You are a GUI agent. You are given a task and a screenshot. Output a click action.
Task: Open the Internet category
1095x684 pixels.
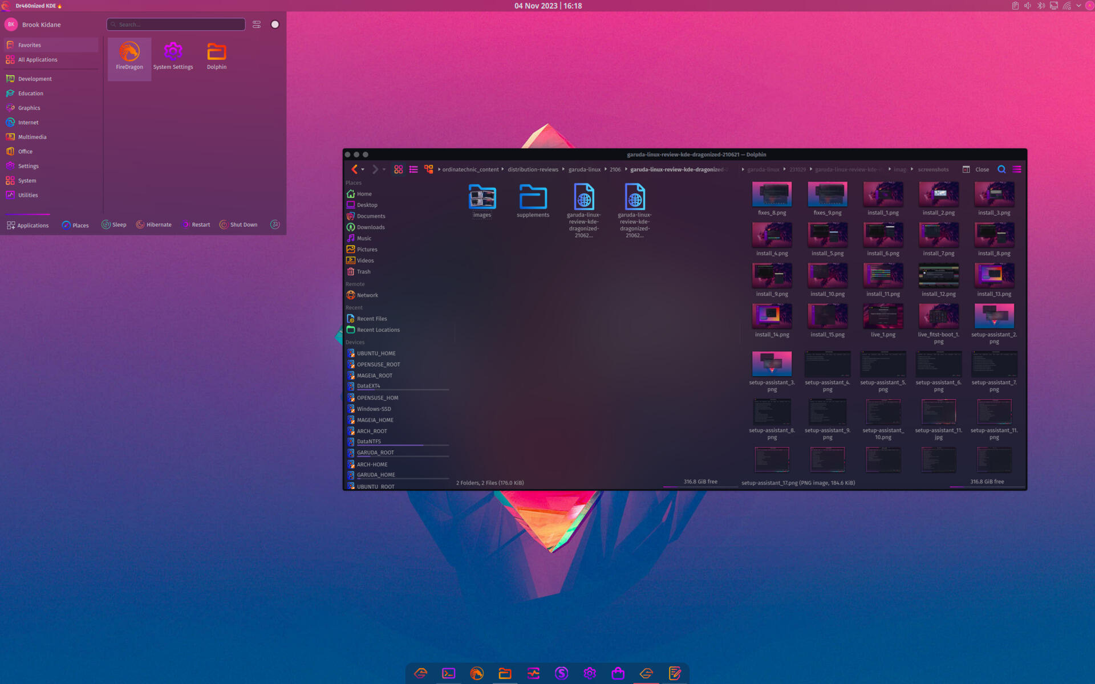pyautogui.click(x=51, y=123)
